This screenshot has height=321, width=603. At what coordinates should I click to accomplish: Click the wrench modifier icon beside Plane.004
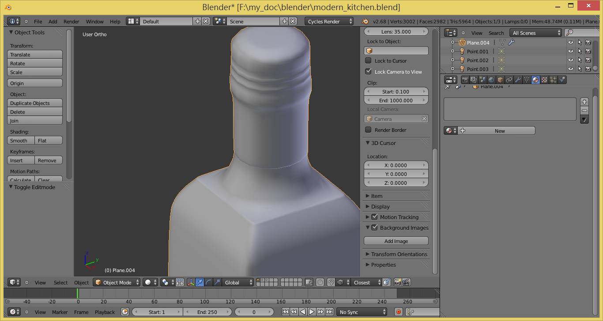point(511,42)
